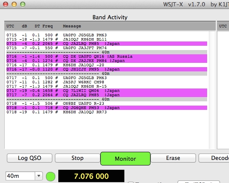This screenshot has height=183, width=229.
Task: Select the 0715 CQ JA2LRQ PM85 row
Action: [x=107, y=44]
